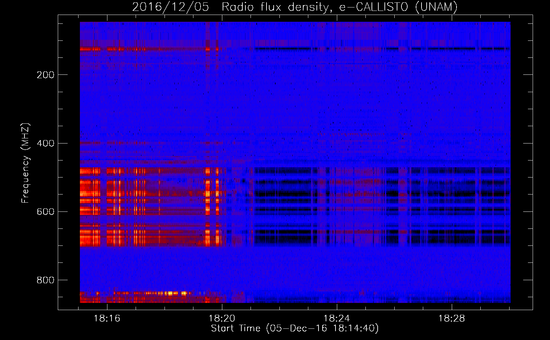Click the 800 frequency tick label

46,280
